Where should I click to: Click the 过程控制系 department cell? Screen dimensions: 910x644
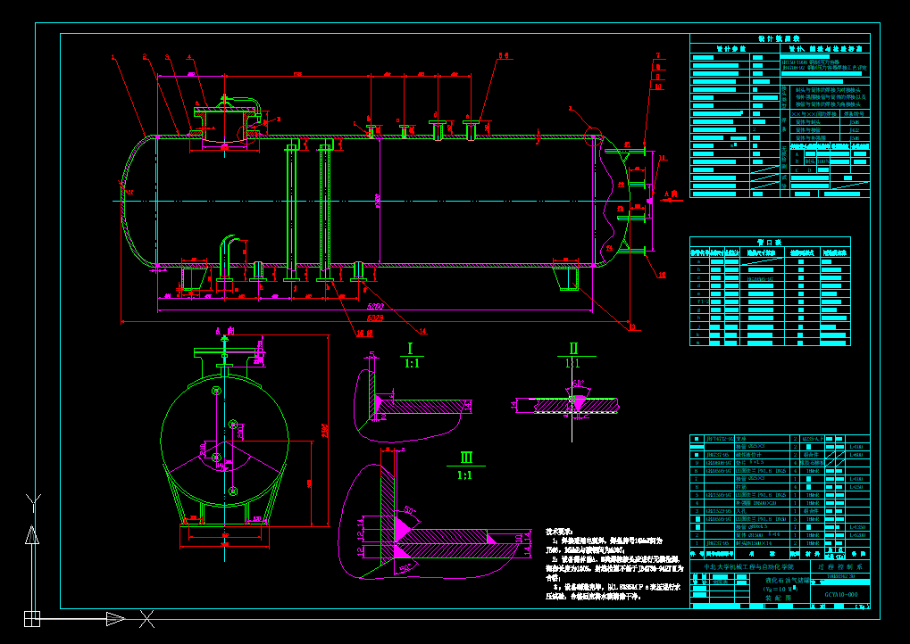(x=839, y=566)
